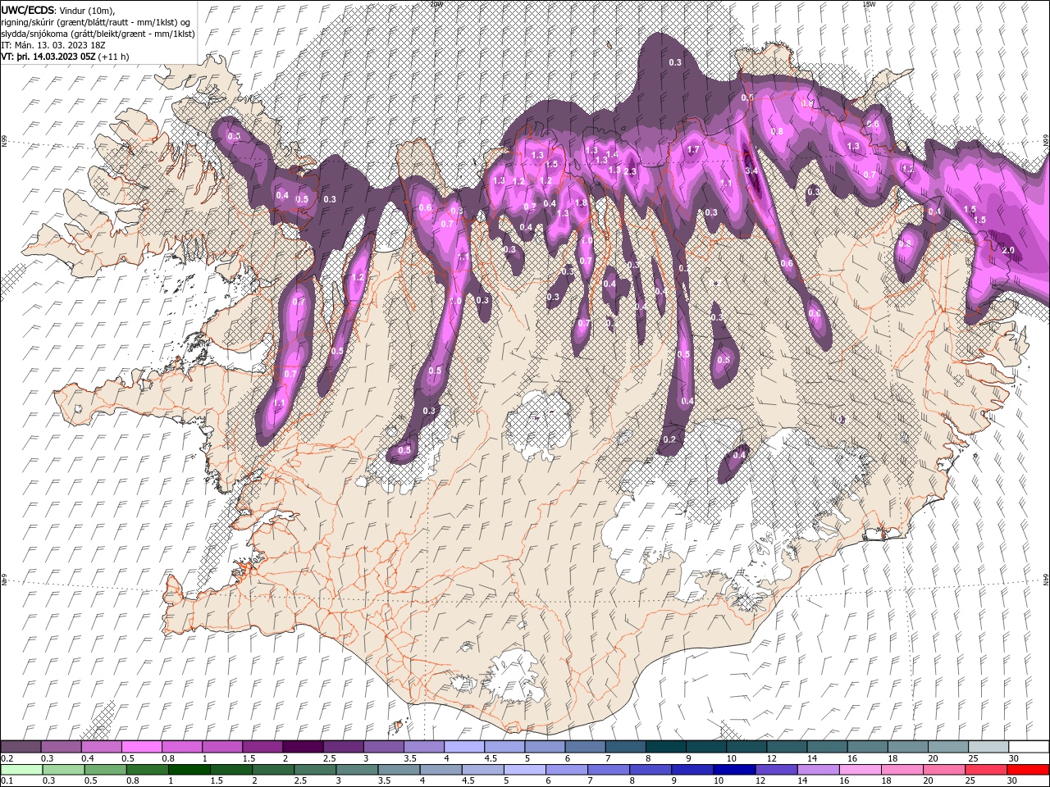Viewport: 1050px width, 787px height.
Task: Select the 'IT: Mán. 13. 03. 2023 18Z' line
Action: coord(54,44)
